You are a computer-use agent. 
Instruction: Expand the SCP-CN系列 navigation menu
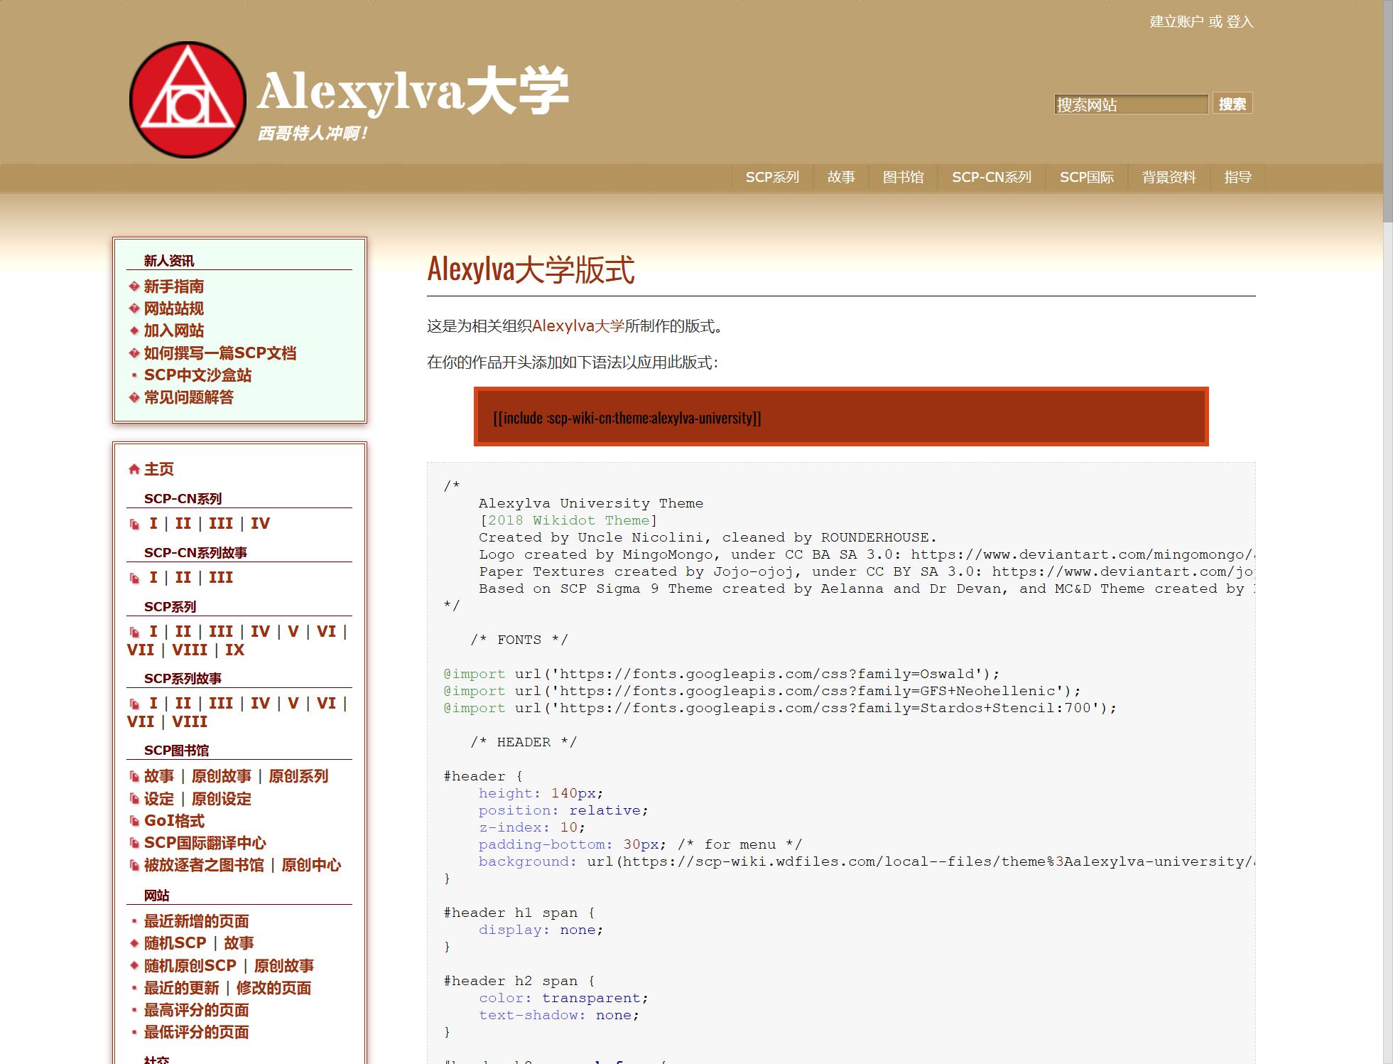click(x=991, y=177)
